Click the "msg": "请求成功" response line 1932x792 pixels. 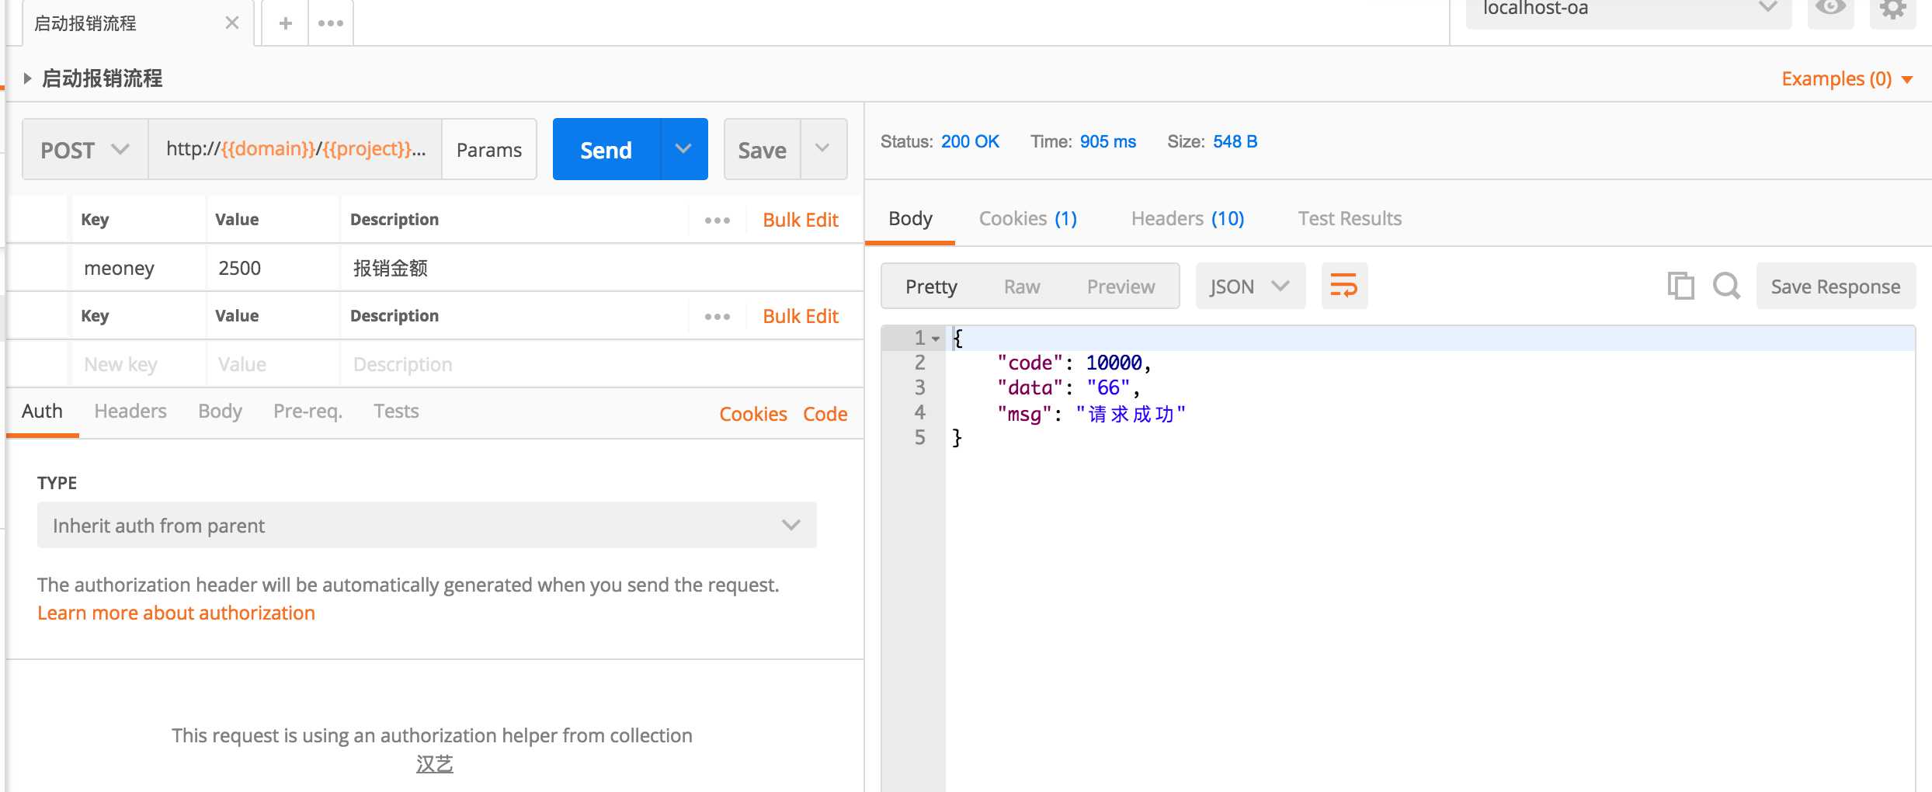(1092, 414)
